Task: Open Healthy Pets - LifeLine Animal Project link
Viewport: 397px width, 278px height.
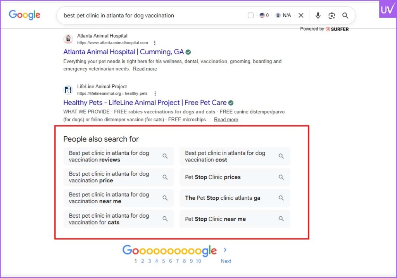Action: (x=145, y=103)
